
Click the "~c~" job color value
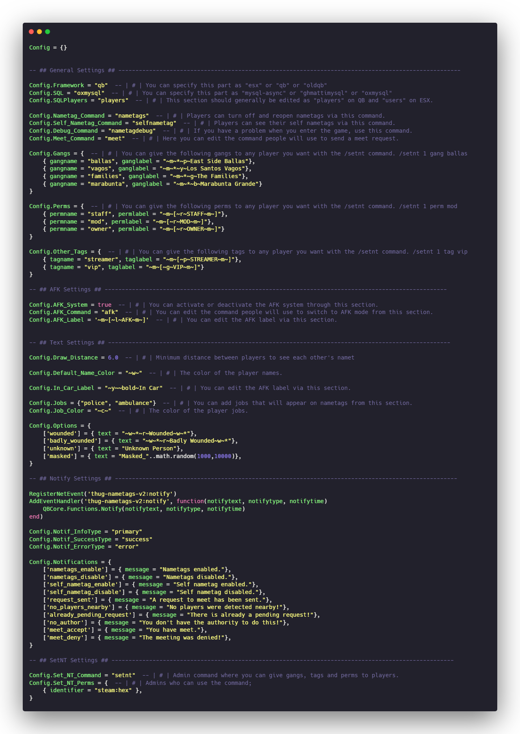pyautogui.click(x=103, y=411)
